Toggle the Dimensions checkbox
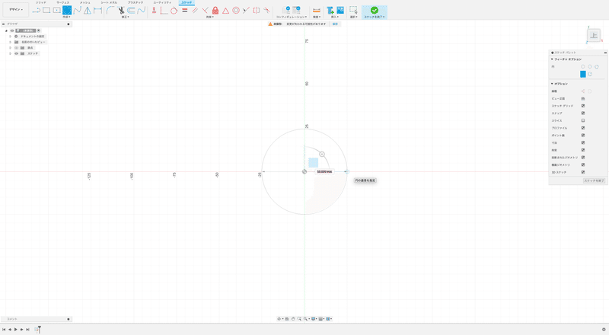The width and height of the screenshot is (609, 335). 583,142
